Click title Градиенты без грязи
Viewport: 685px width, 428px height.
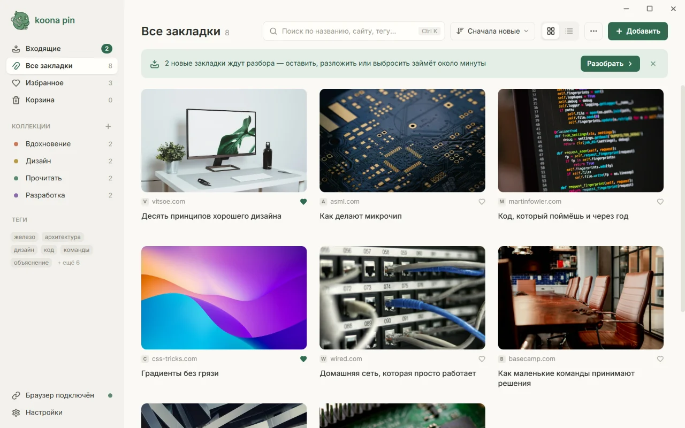[180, 373]
